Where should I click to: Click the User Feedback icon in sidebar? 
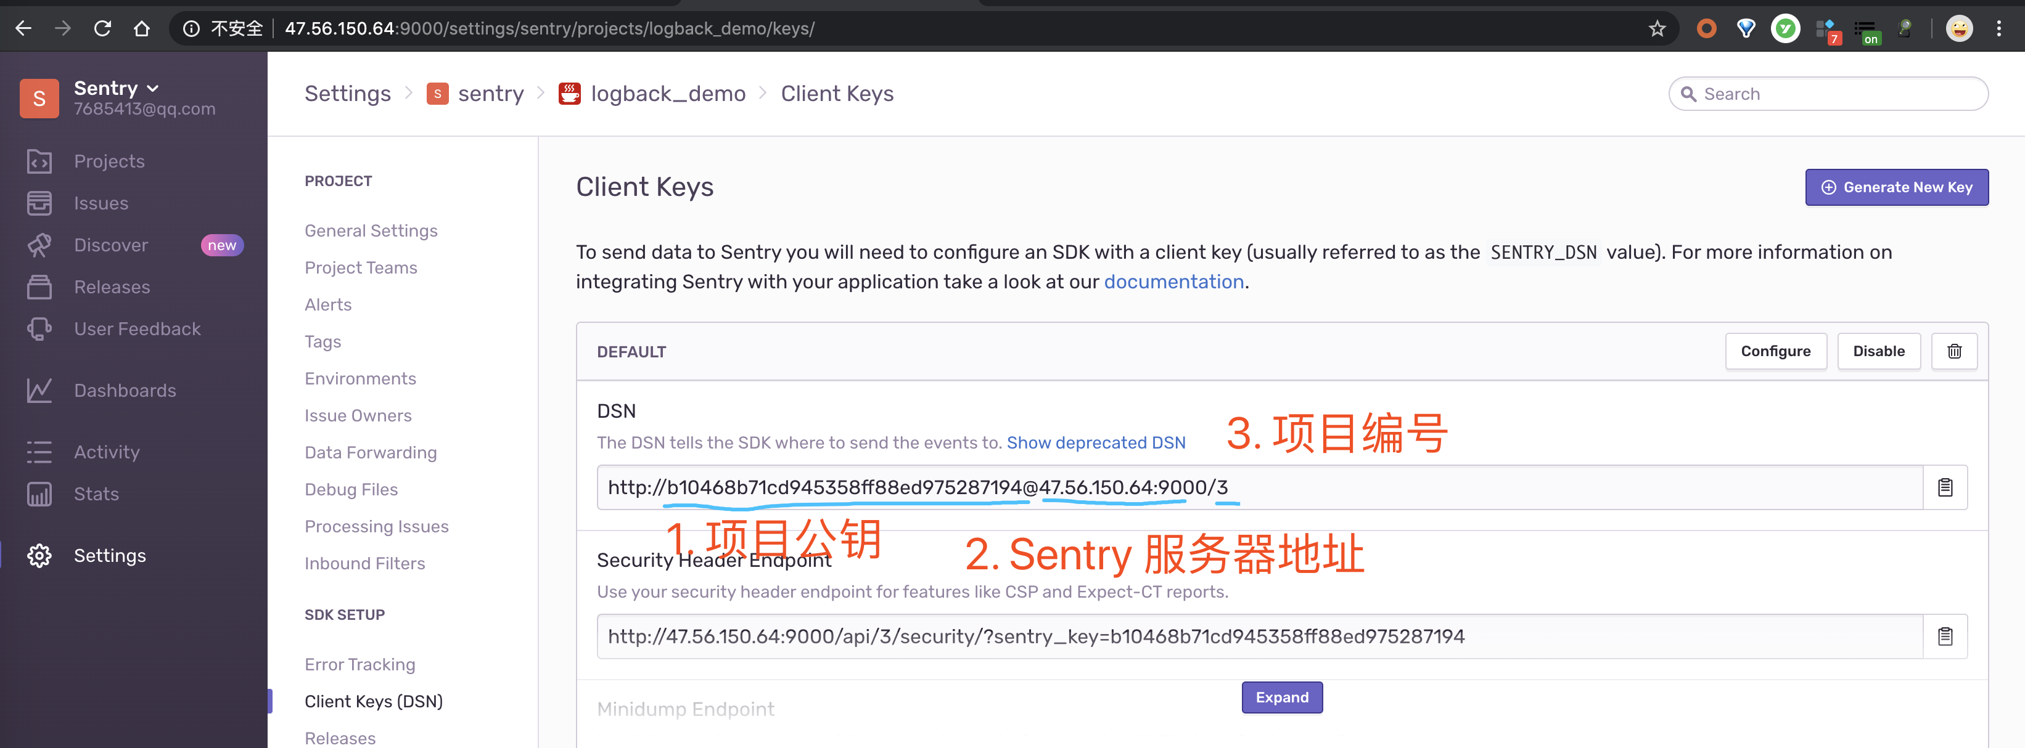(x=39, y=328)
